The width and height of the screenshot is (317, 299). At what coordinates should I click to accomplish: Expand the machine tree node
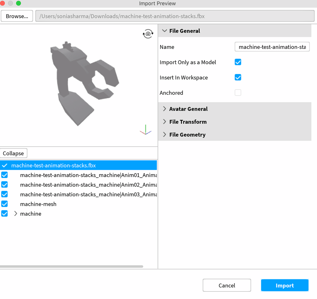(16, 214)
